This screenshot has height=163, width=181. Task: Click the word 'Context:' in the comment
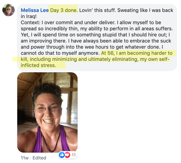[x=31, y=23]
